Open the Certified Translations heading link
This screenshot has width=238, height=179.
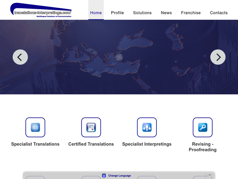tap(91, 144)
